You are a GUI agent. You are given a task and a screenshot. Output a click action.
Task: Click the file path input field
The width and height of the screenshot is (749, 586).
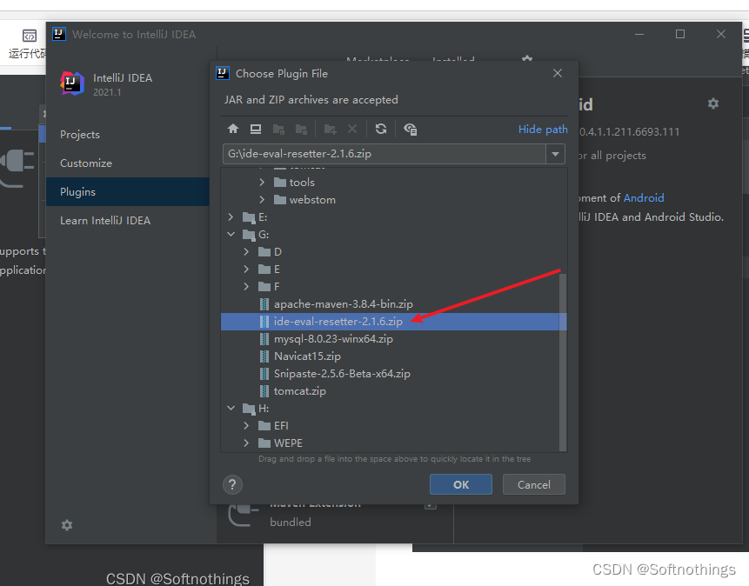pos(385,154)
